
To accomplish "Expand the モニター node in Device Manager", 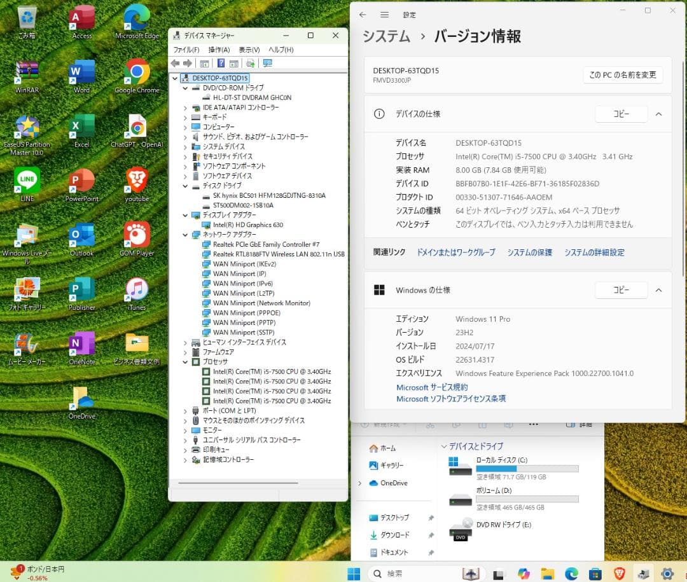I will point(185,430).
